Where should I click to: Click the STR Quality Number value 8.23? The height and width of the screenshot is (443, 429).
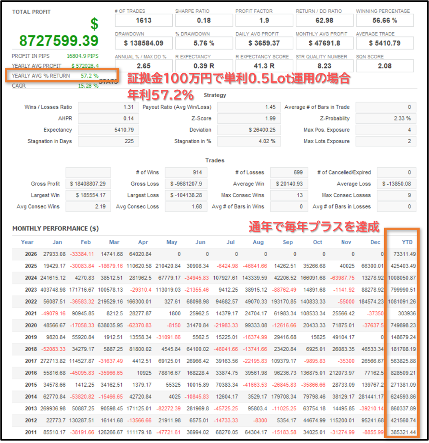tap(325, 66)
